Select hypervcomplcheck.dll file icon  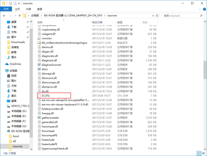click(x=39, y=148)
